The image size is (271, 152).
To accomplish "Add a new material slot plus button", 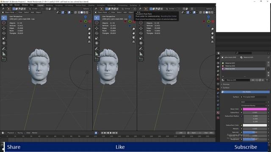I will [268, 63].
